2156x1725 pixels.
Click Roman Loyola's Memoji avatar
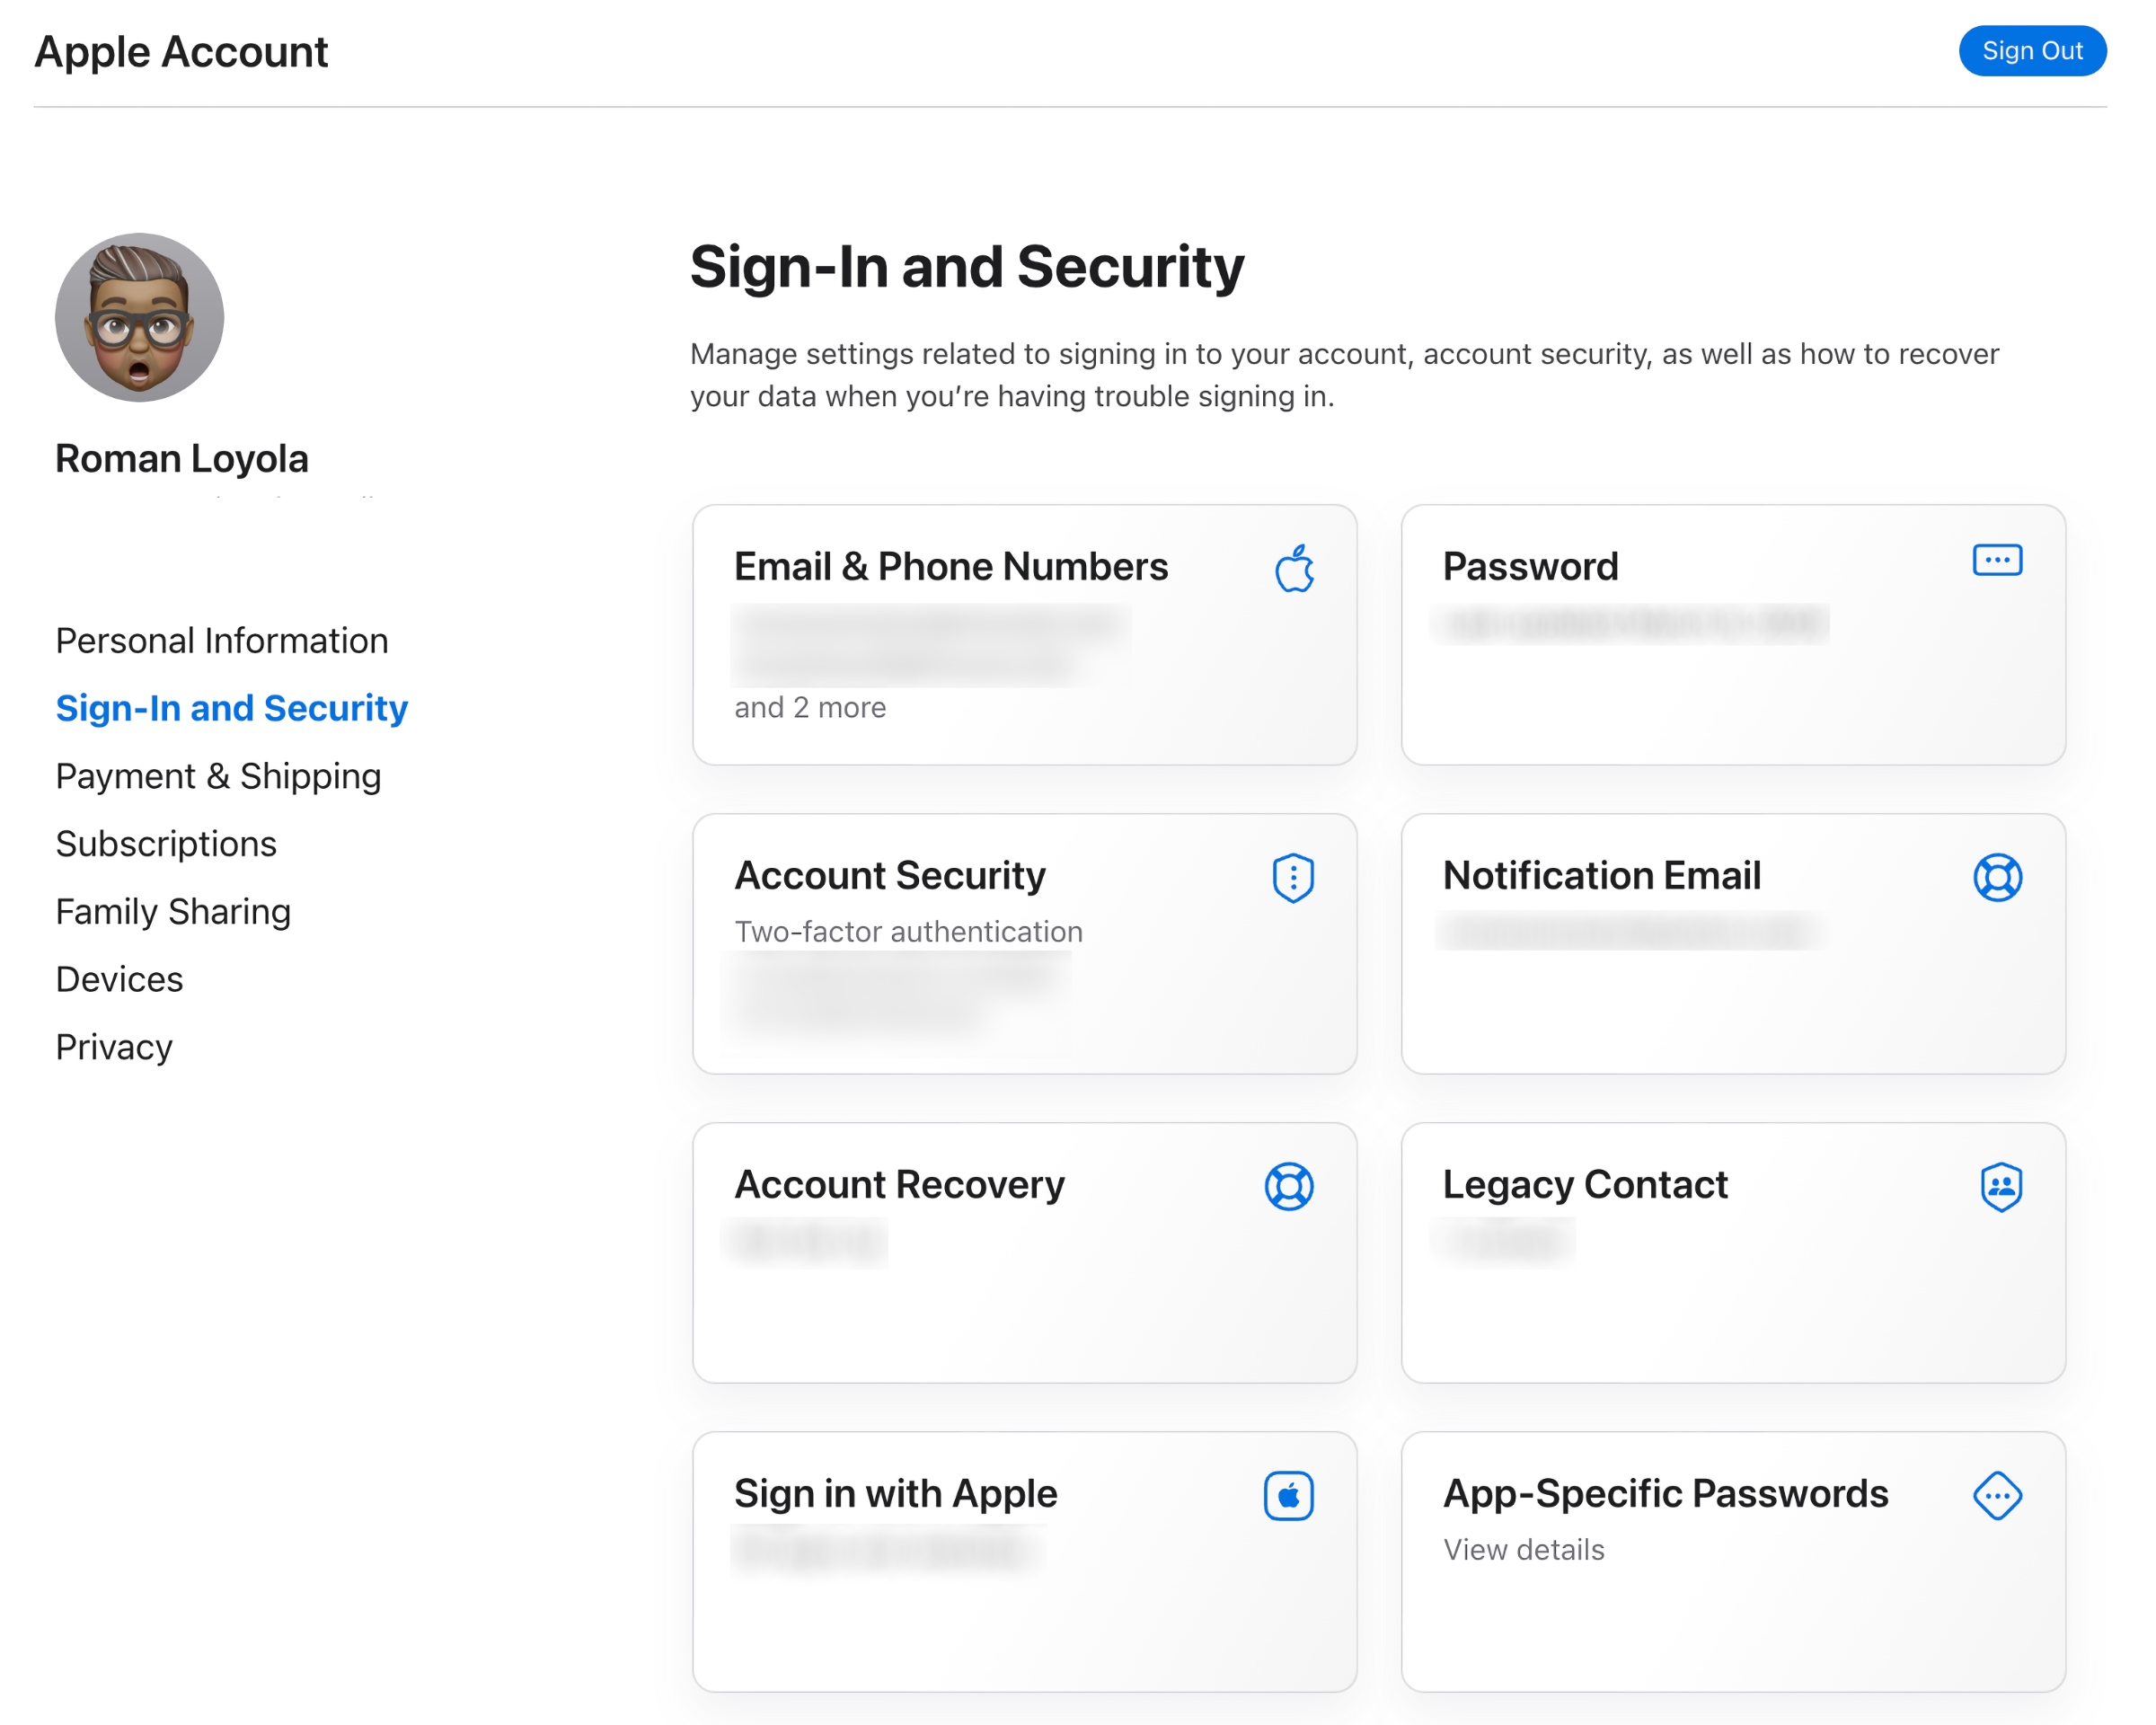[139, 316]
